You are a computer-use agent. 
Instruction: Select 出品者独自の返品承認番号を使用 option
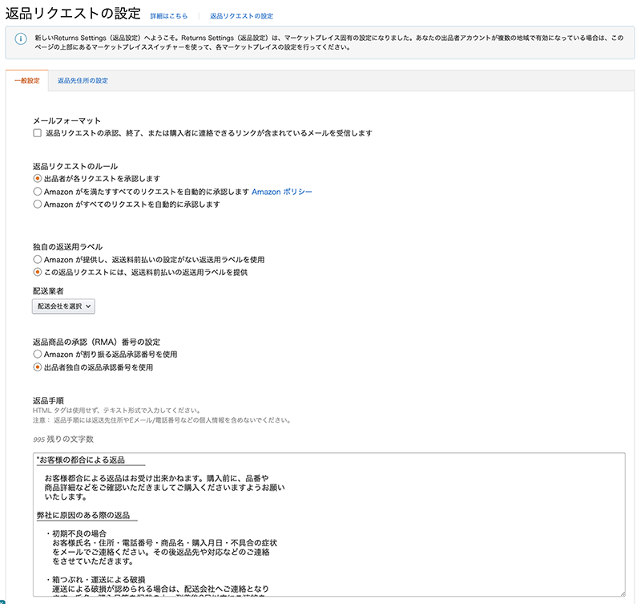(x=37, y=367)
